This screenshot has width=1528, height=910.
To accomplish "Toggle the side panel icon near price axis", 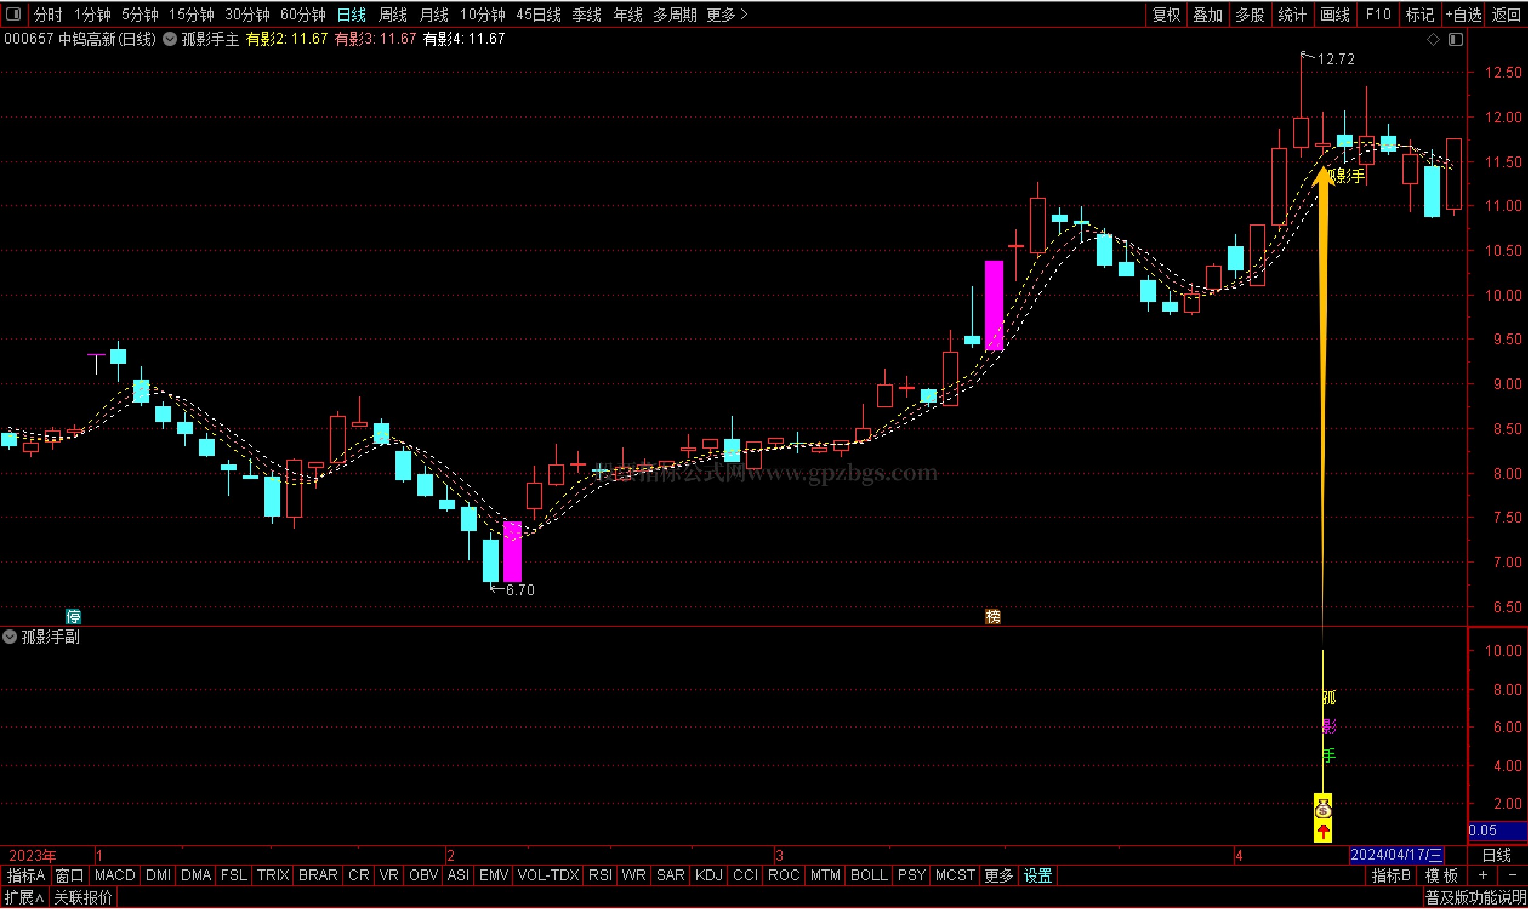I will (1456, 39).
